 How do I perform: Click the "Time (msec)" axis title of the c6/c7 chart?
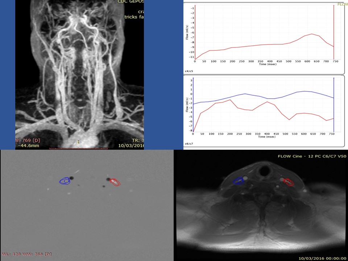(x=267, y=137)
